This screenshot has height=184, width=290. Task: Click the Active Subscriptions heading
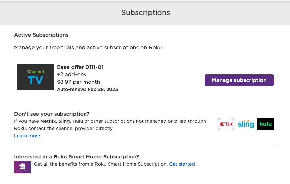(x=41, y=35)
